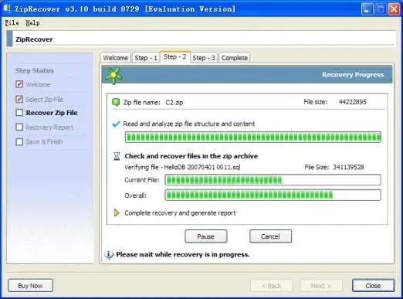Check the Recover Zip File checkbox
This screenshot has width=403, height=299.
tap(19, 113)
